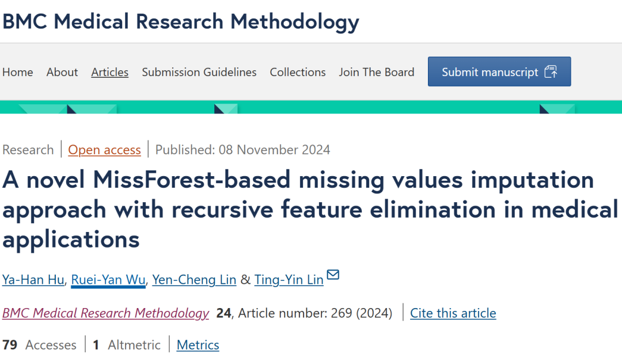This screenshot has width=622, height=361.
Task: Open author Ya-Han Hu's profile link
Action: [x=32, y=280]
